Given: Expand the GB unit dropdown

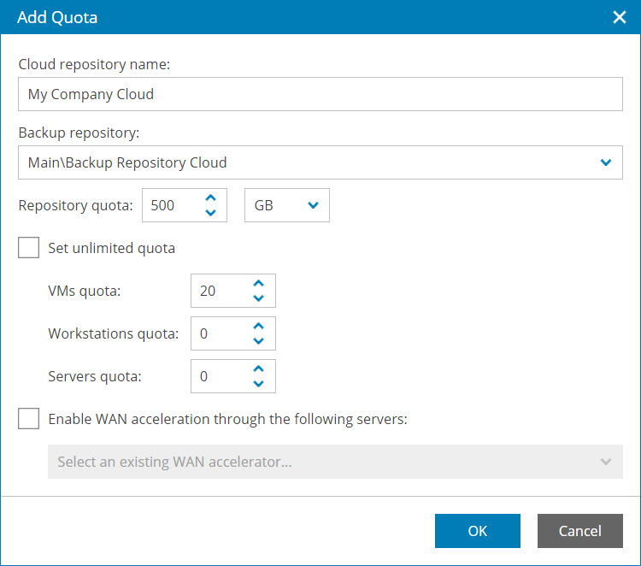Looking at the screenshot, I should (287, 205).
